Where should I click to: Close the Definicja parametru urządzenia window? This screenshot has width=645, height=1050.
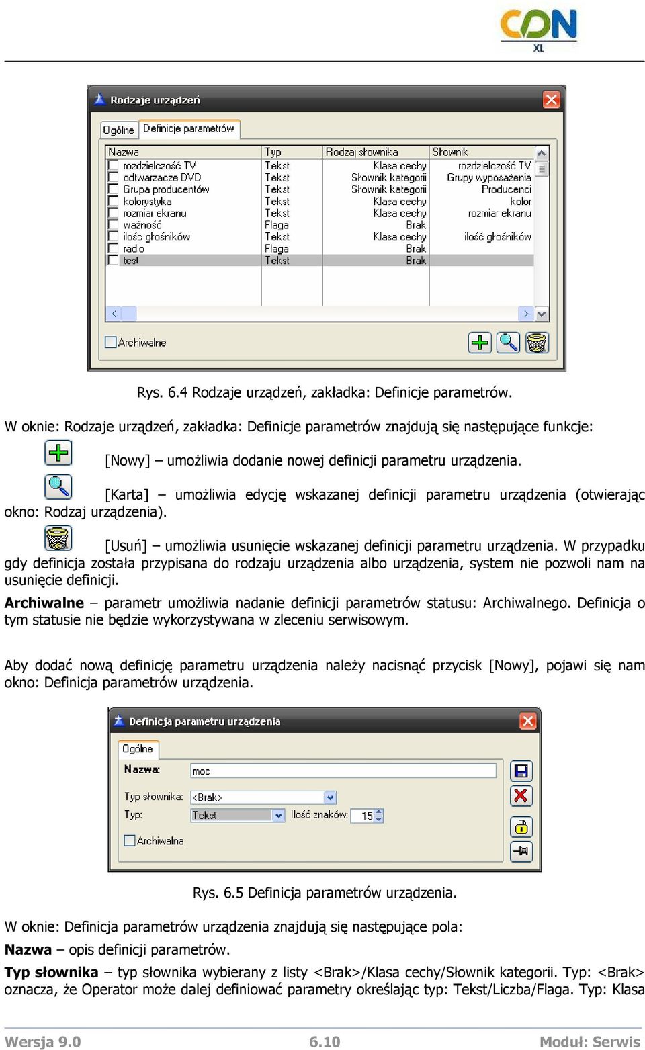tap(528, 721)
